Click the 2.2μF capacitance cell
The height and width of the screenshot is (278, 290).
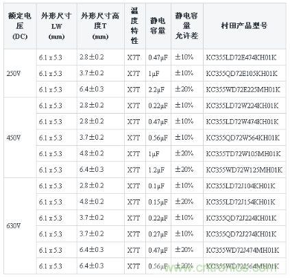pyautogui.click(x=156, y=90)
